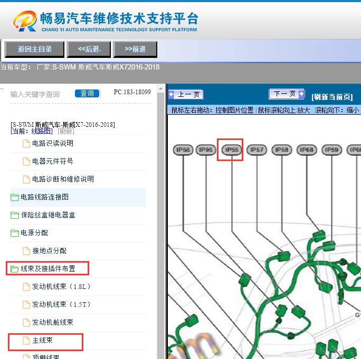Image resolution: width=361 pixels, height=359 pixels.
Task: Select connector label IP59 in the diagram
Action: point(332,149)
